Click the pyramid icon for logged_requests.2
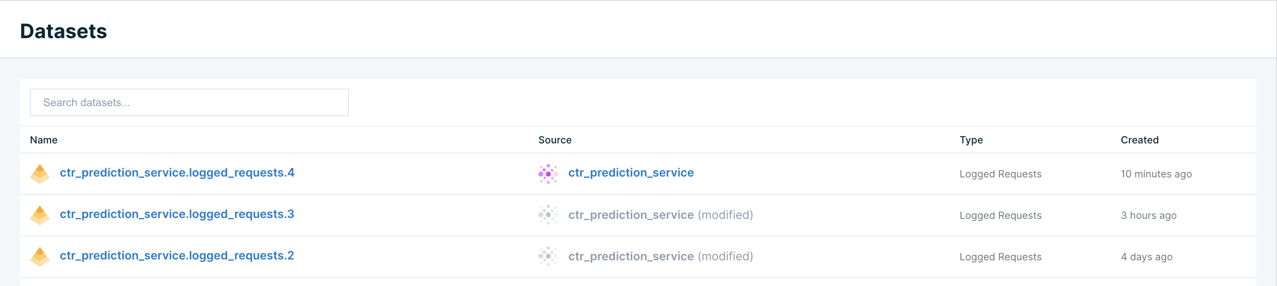Screen dimensions: 1277x286 coord(39,257)
